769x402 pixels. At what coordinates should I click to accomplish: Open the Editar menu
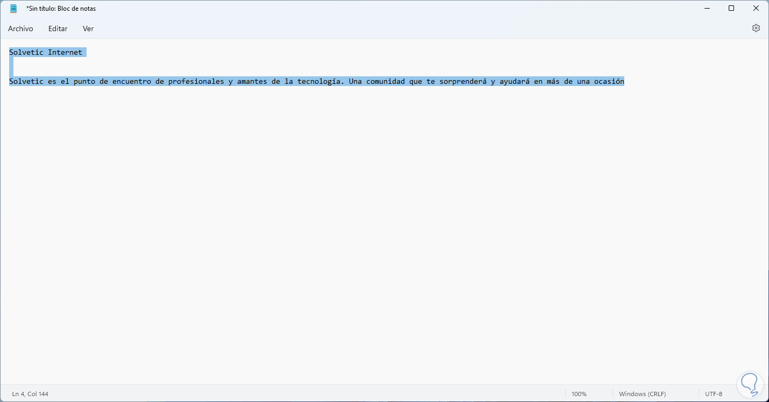point(58,28)
